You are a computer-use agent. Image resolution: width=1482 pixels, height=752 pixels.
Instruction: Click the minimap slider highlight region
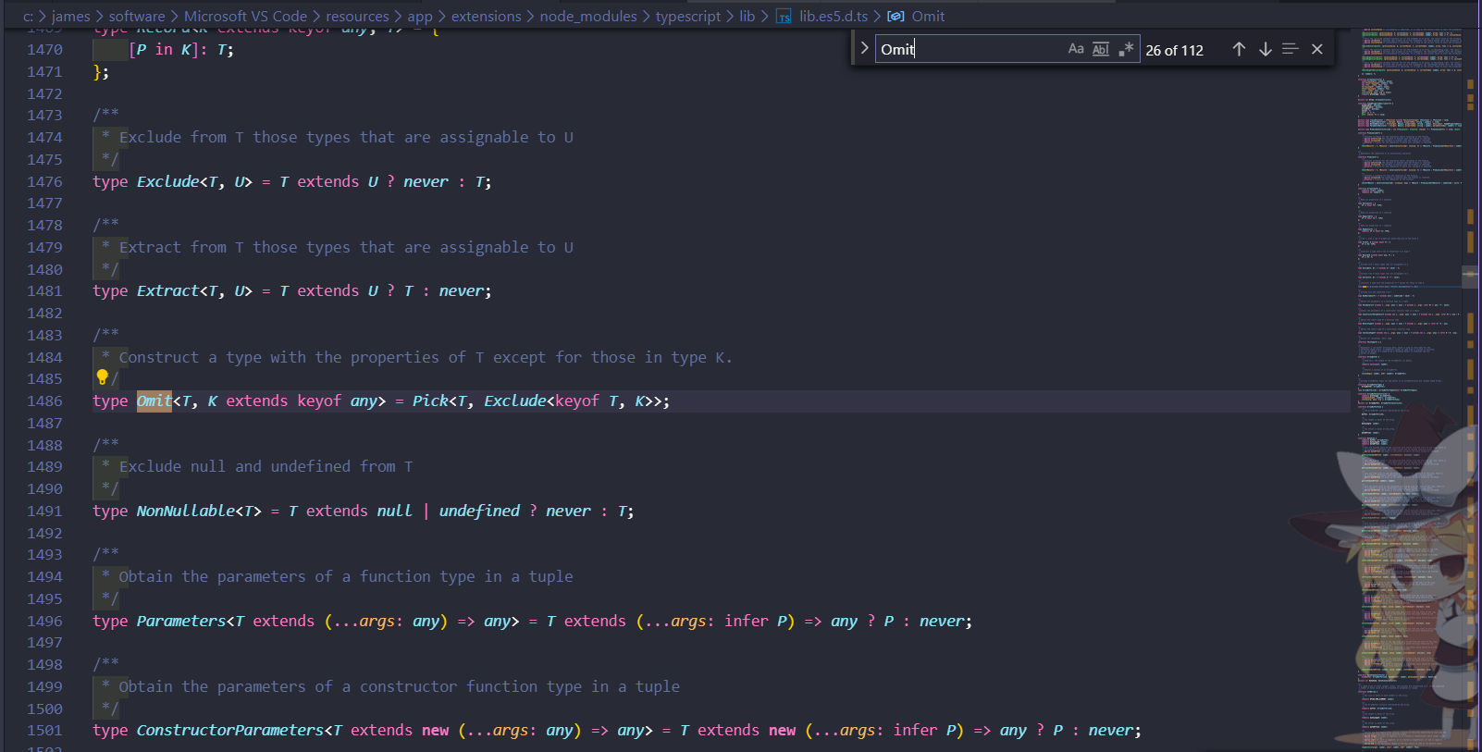pyautogui.click(x=1470, y=276)
